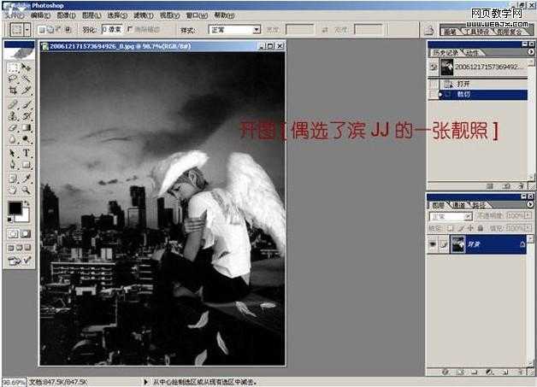Select the 裁切 history state
Image resolution: width=537 pixels, height=387 pixels.
(x=483, y=95)
